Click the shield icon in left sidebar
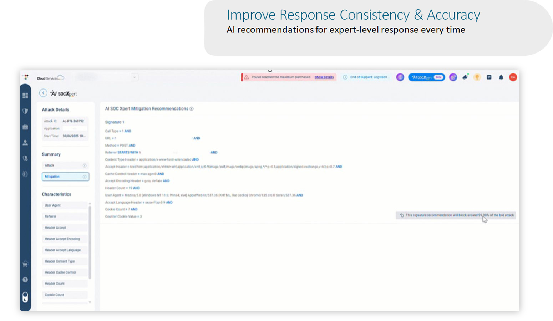 tap(25, 111)
